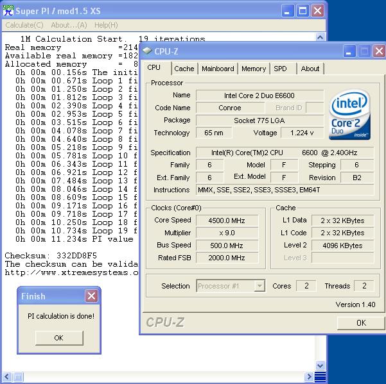Image resolution: width=386 pixels, height=384 pixels.
Task: Switch to the About tab in CPU-Z
Action: 310,69
